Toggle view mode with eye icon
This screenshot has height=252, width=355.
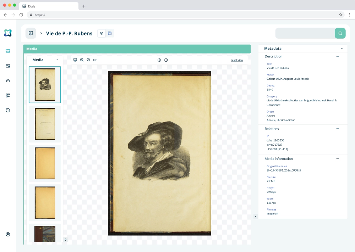click(x=102, y=33)
